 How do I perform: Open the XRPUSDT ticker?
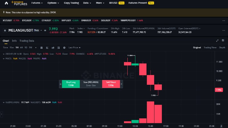pyautogui.click(x=70, y=20)
